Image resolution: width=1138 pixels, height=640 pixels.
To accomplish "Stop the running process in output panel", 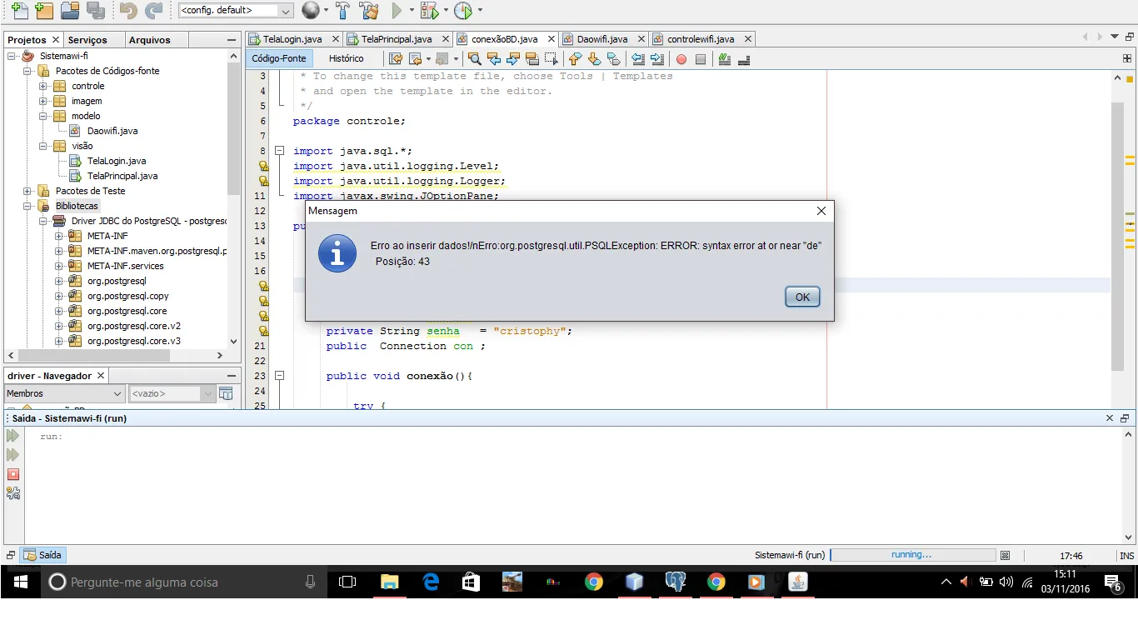I will coord(13,474).
